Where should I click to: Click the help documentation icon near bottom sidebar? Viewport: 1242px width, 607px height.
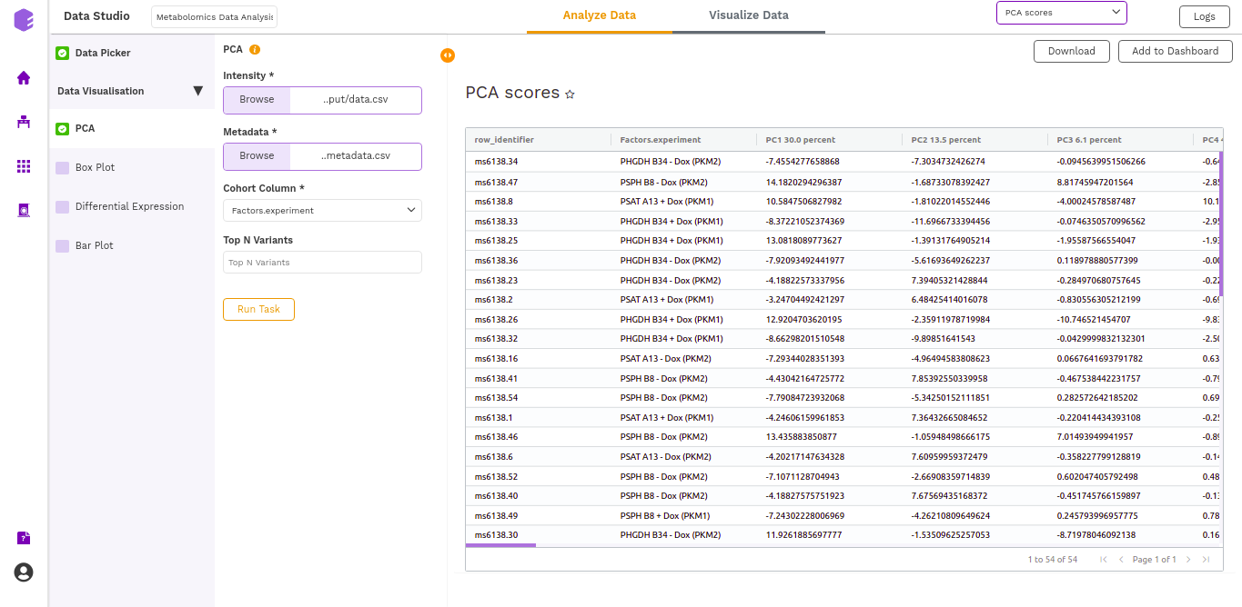point(23,538)
